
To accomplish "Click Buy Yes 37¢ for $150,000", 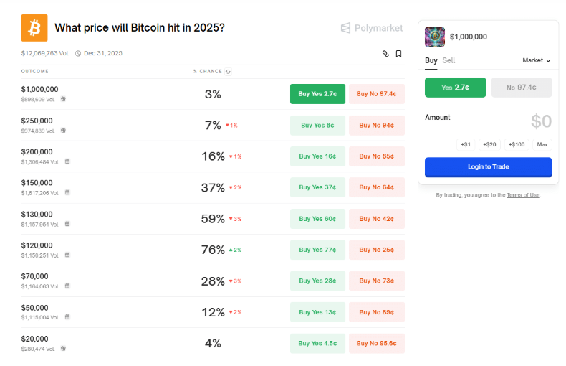I will click(x=317, y=187).
